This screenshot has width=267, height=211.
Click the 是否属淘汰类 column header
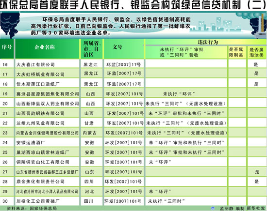click(x=256, y=52)
